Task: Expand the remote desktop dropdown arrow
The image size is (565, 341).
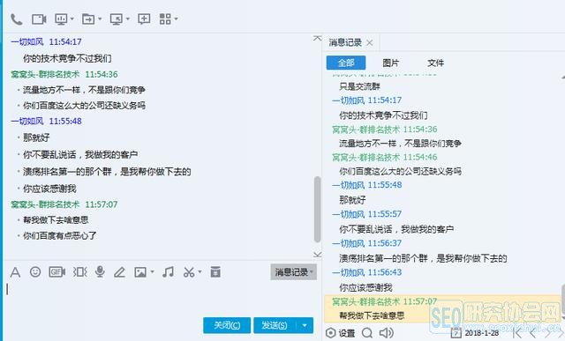Action: pyautogui.click(x=127, y=19)
